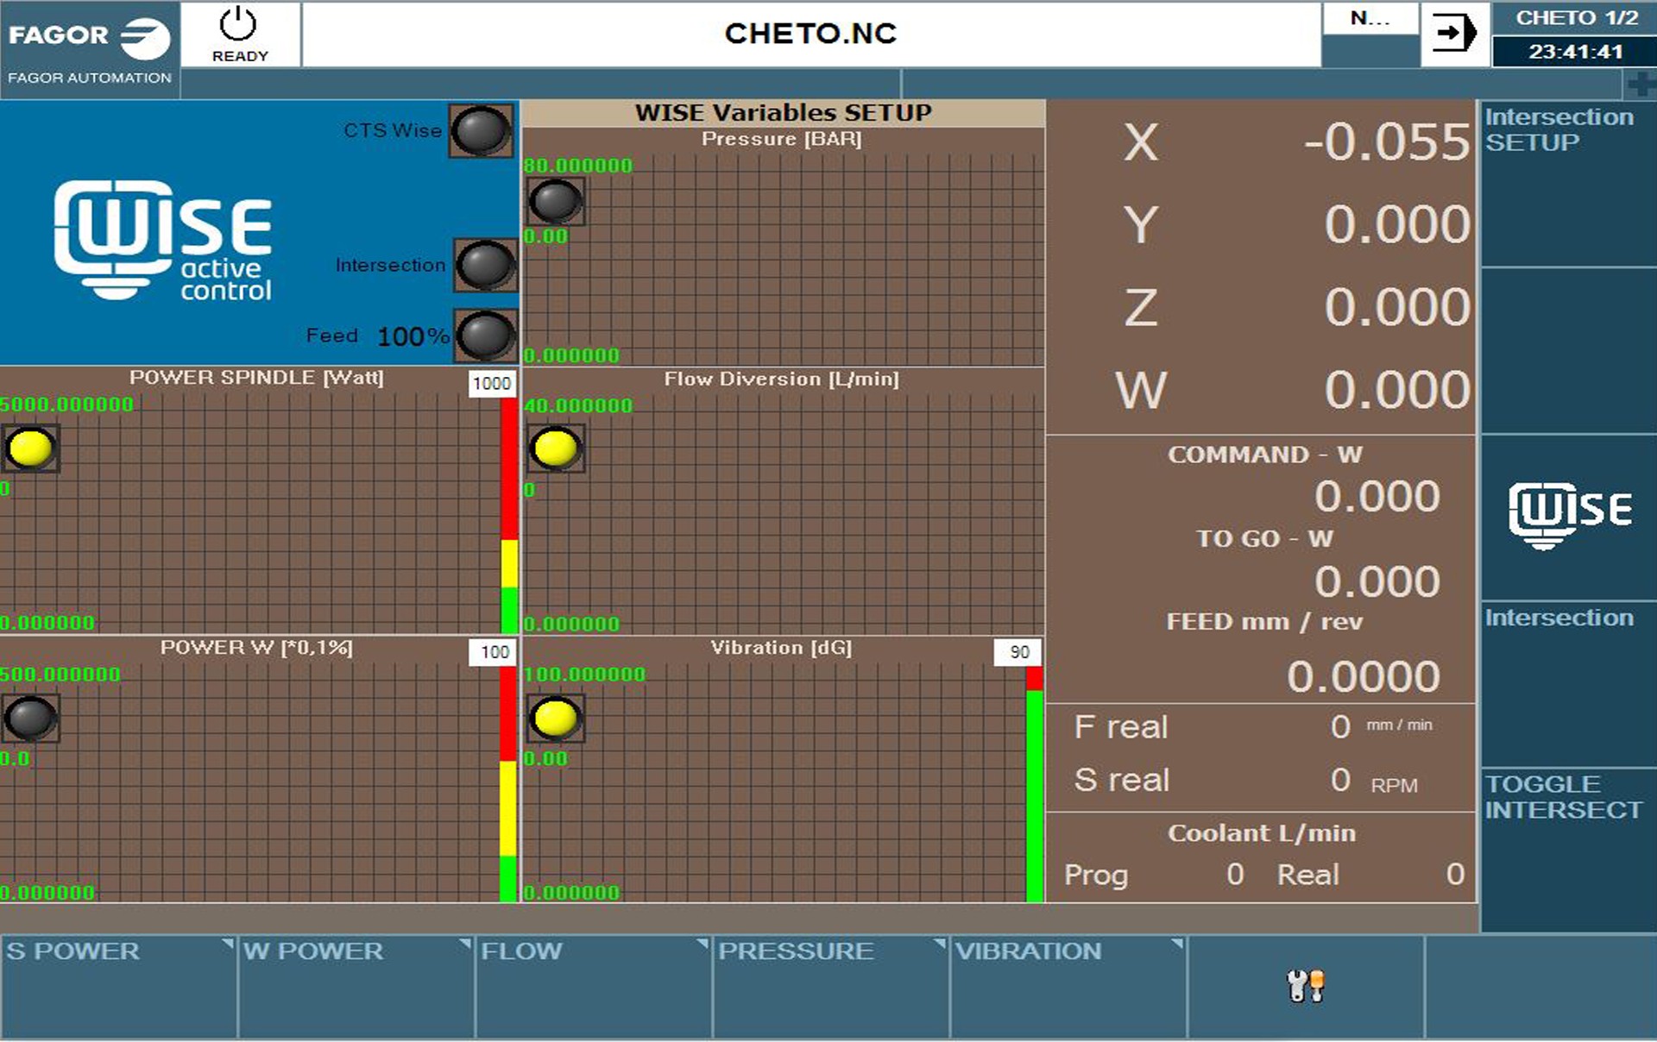Toggle the Power Spindle yellow lamp

[x=30, y=448]
